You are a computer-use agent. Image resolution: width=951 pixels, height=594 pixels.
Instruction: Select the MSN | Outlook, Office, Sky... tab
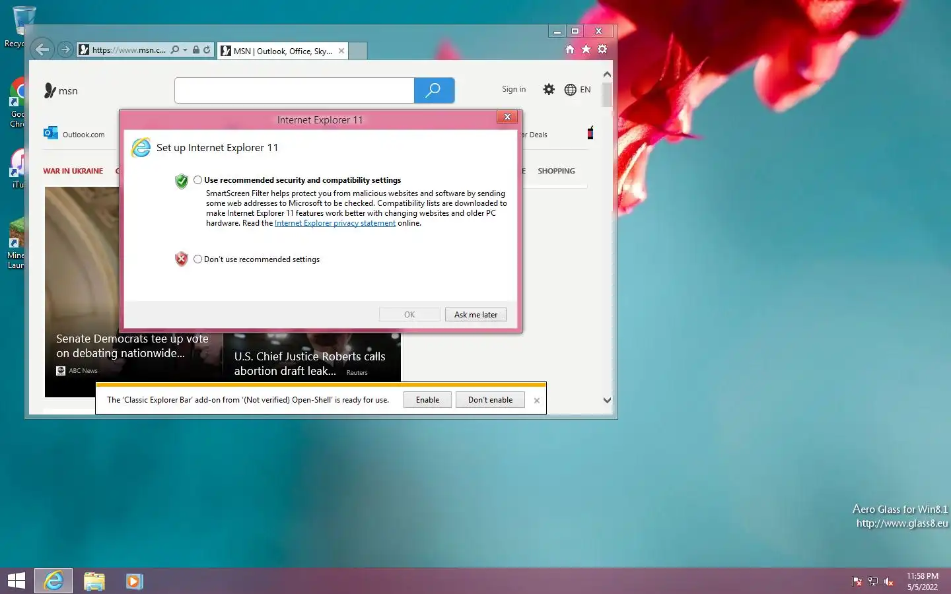click(283, 51)
